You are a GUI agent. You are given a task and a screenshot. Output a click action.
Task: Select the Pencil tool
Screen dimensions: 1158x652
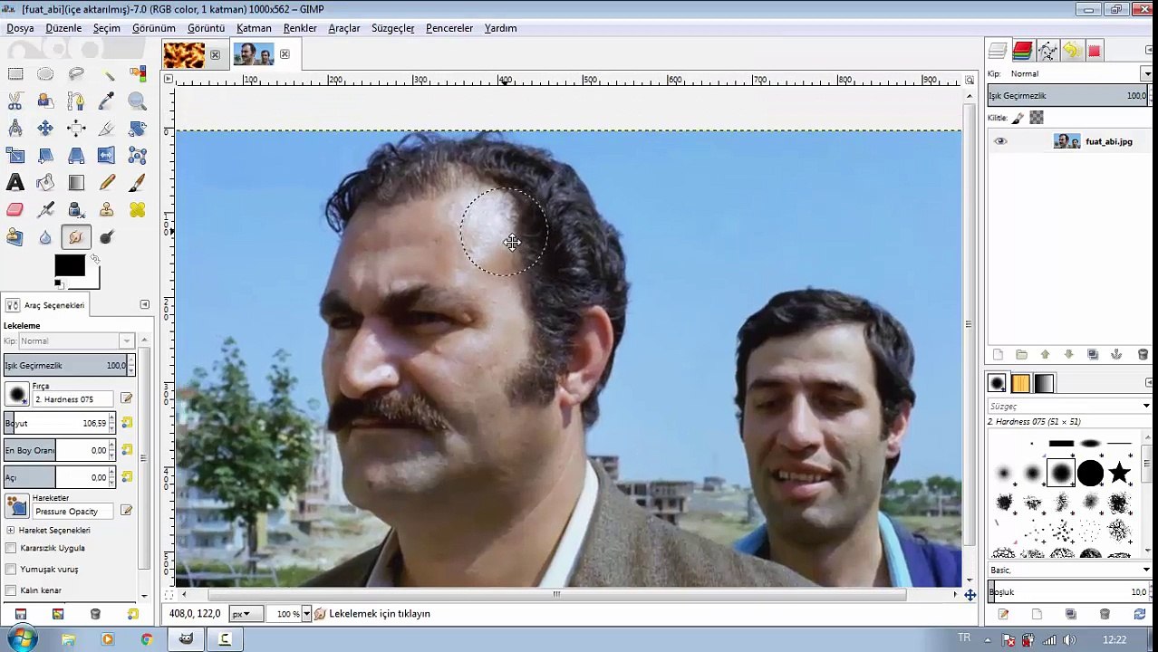point(107,183)
